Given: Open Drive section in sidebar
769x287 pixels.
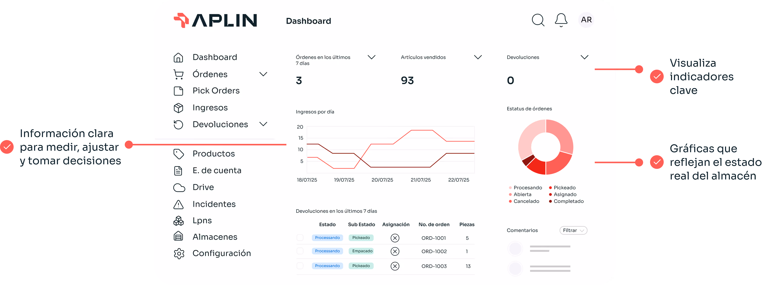Looking at the screenshot, I should (x=203, y=187).
